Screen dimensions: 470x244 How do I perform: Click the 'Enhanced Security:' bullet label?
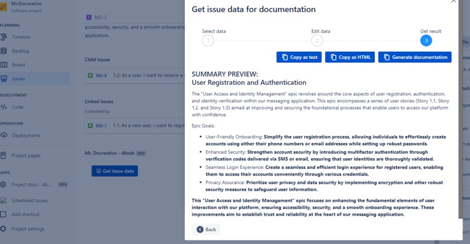(x=226, y=152)
